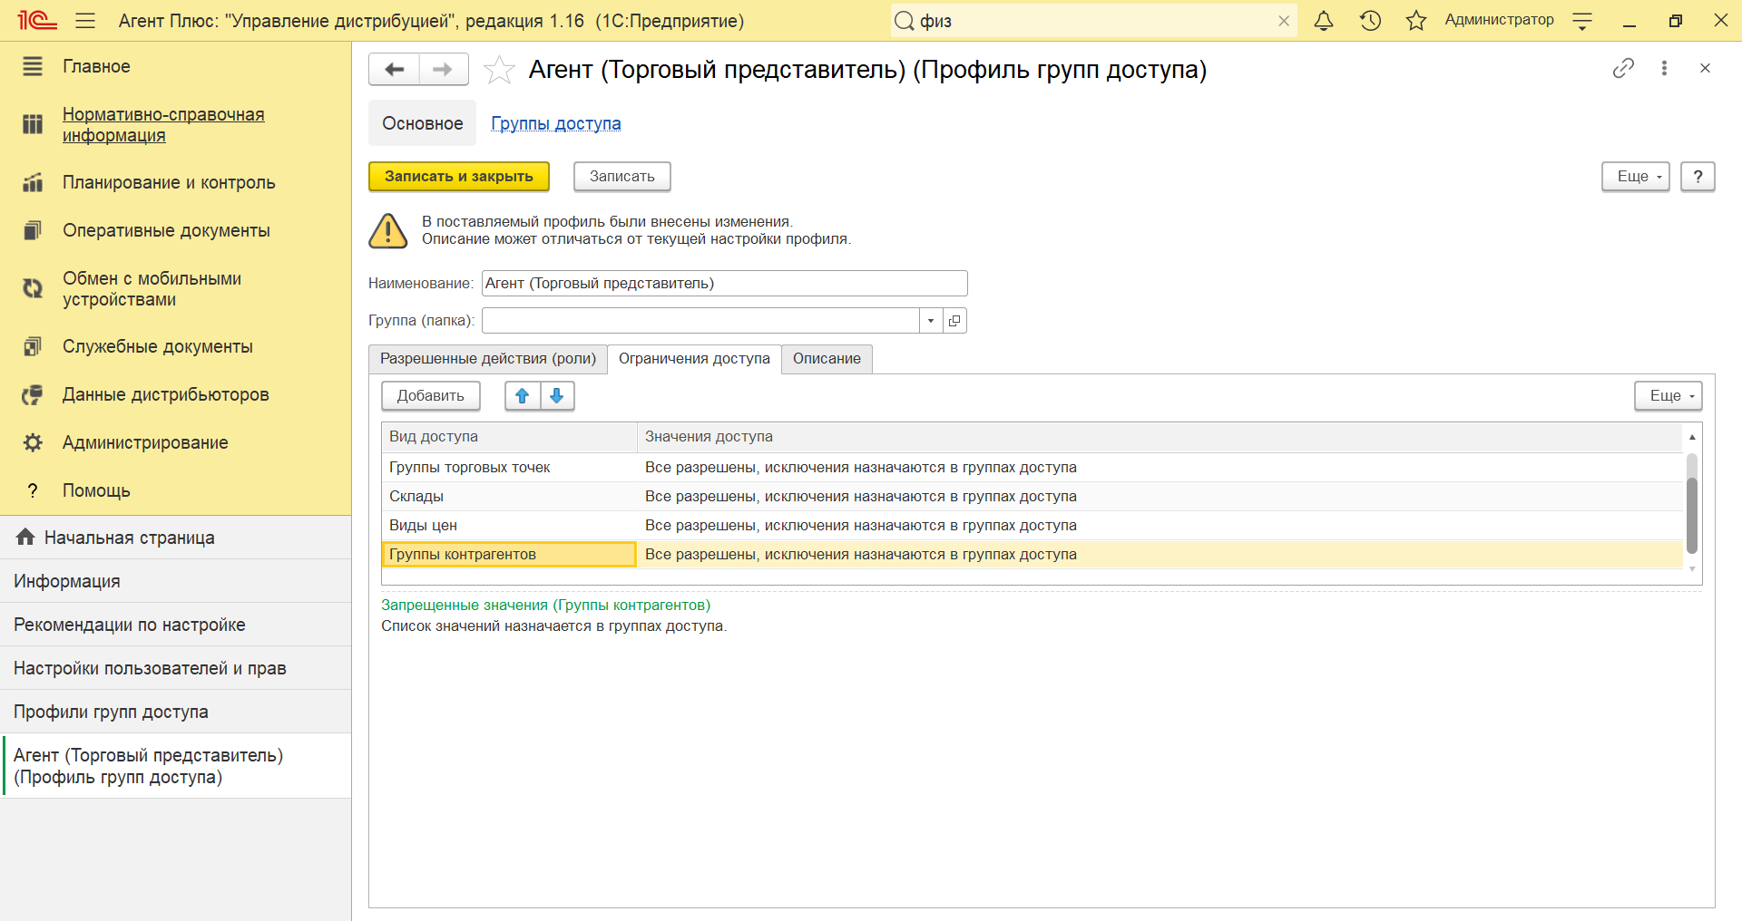Click the Администрирование gear icon
Viewport: 1742px width, 921px height.
tap(33, 442)
